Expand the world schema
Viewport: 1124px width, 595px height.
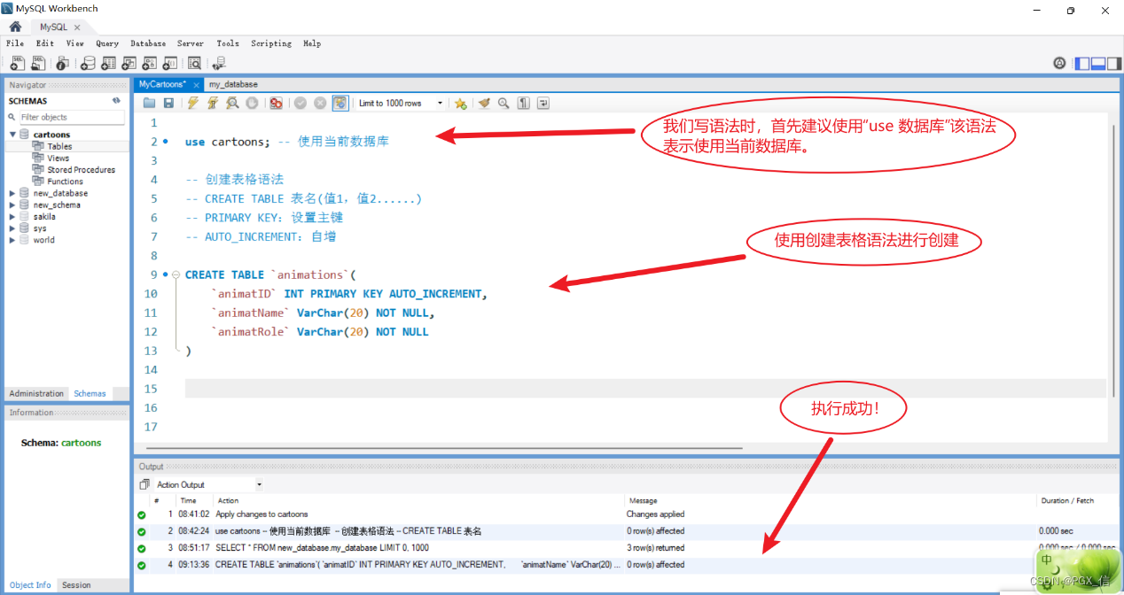coord(12,240)
